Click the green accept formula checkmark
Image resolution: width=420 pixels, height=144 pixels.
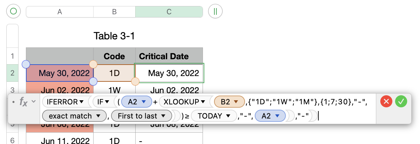pos(401,101)
